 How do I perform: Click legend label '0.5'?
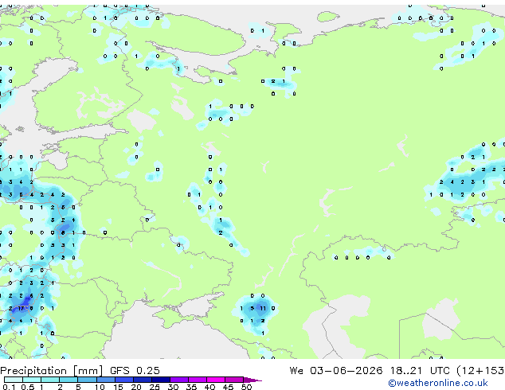[x=28, y=387]
